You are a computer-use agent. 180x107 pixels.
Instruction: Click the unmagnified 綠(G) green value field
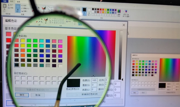(117, 90)
